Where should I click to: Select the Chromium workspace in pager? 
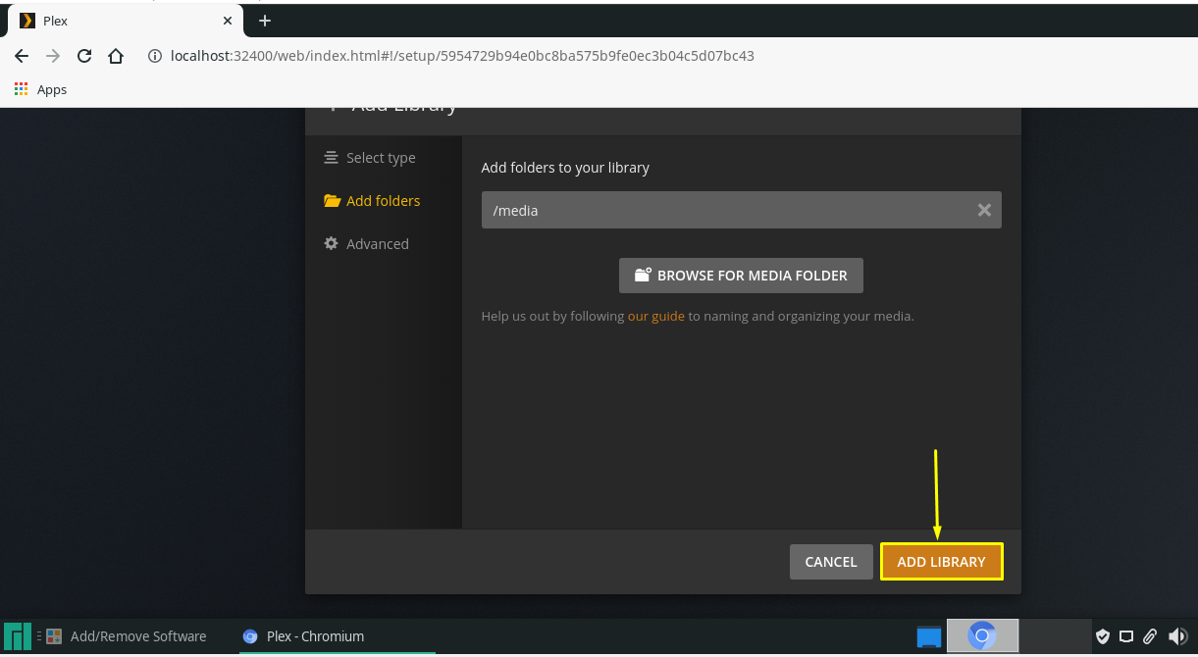pos(982,636)
